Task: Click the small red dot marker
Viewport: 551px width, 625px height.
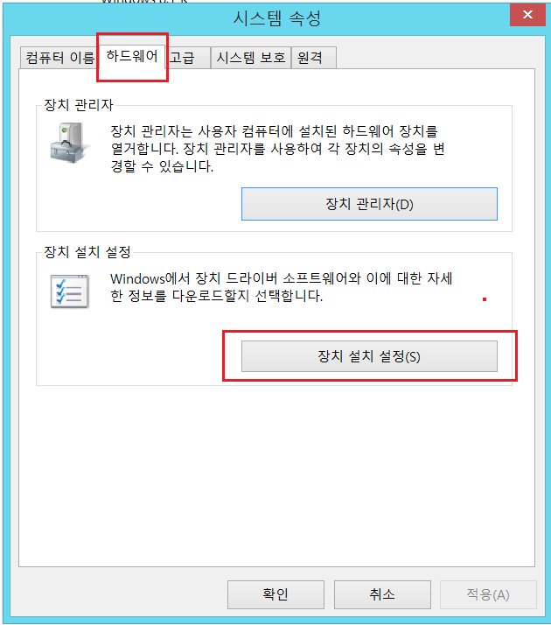Action: [485, 299]
